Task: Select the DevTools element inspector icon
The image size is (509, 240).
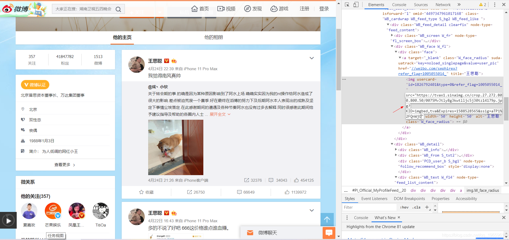Action: [x=347, y=5]
